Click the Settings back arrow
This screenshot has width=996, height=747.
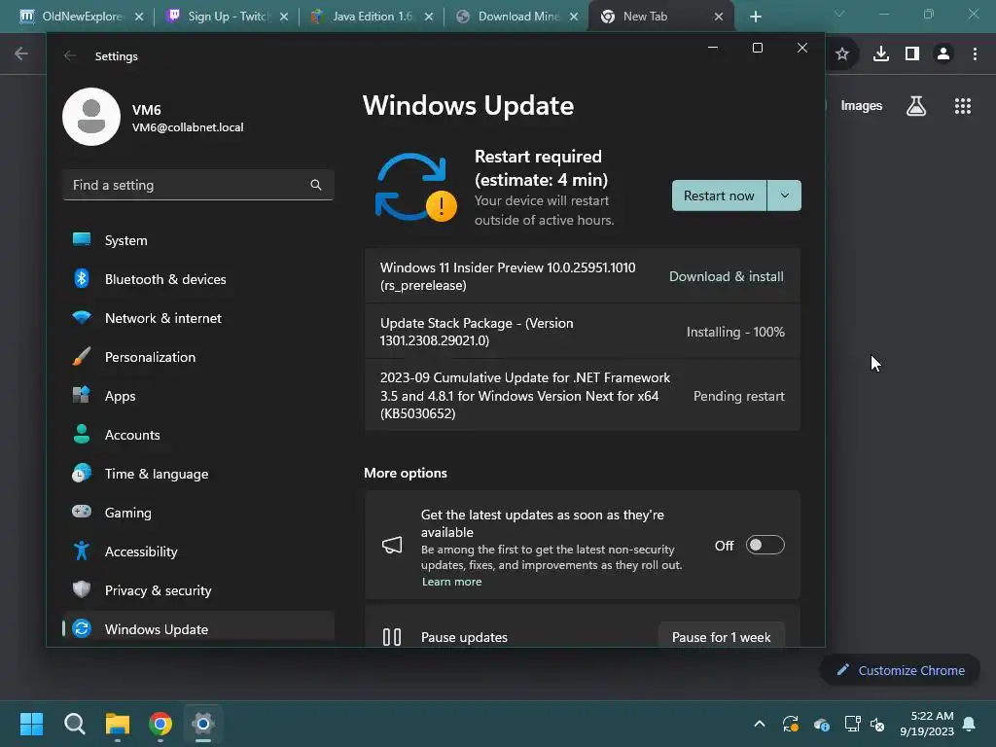tap(70, 55)
